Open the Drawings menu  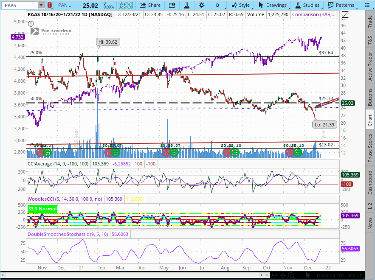(x=272, y=5)
